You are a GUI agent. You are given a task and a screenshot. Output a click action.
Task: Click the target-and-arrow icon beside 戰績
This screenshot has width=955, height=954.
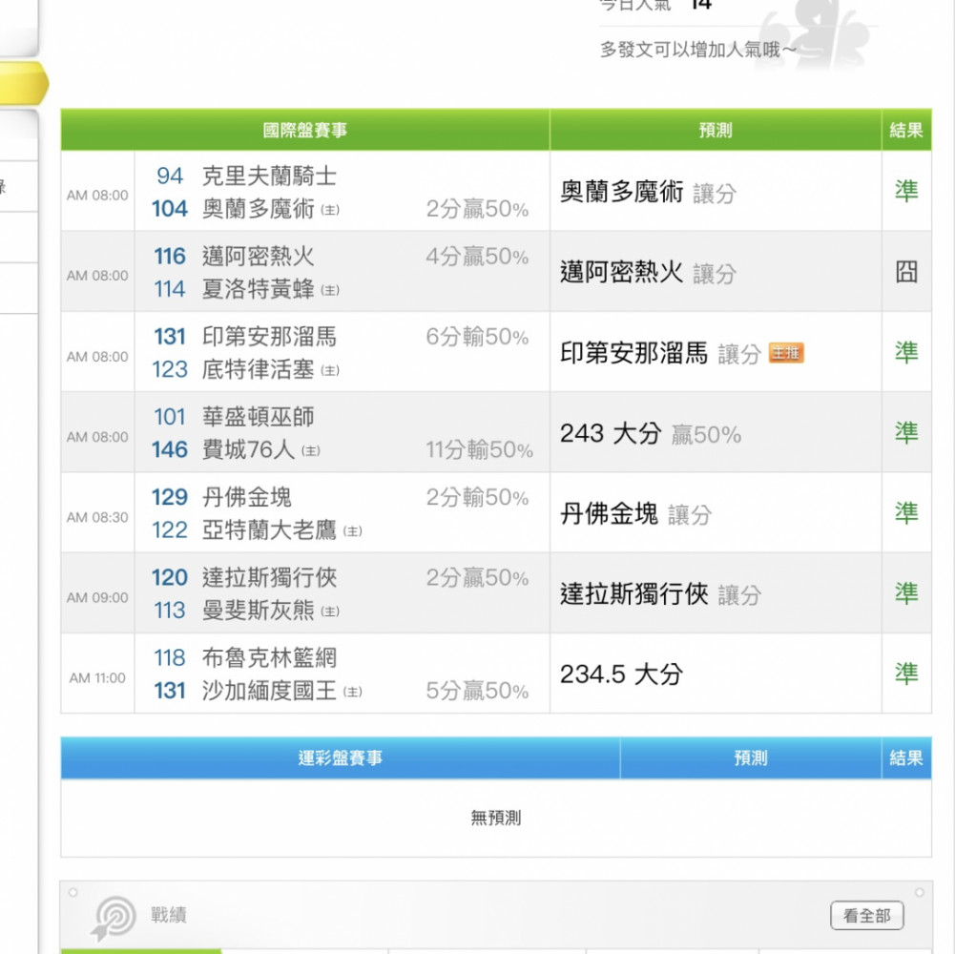pos(114,918)
